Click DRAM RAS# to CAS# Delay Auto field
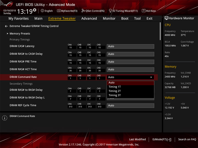Image resolution: width=198 pixels, height=148 pixels. [x=130, y=54]
